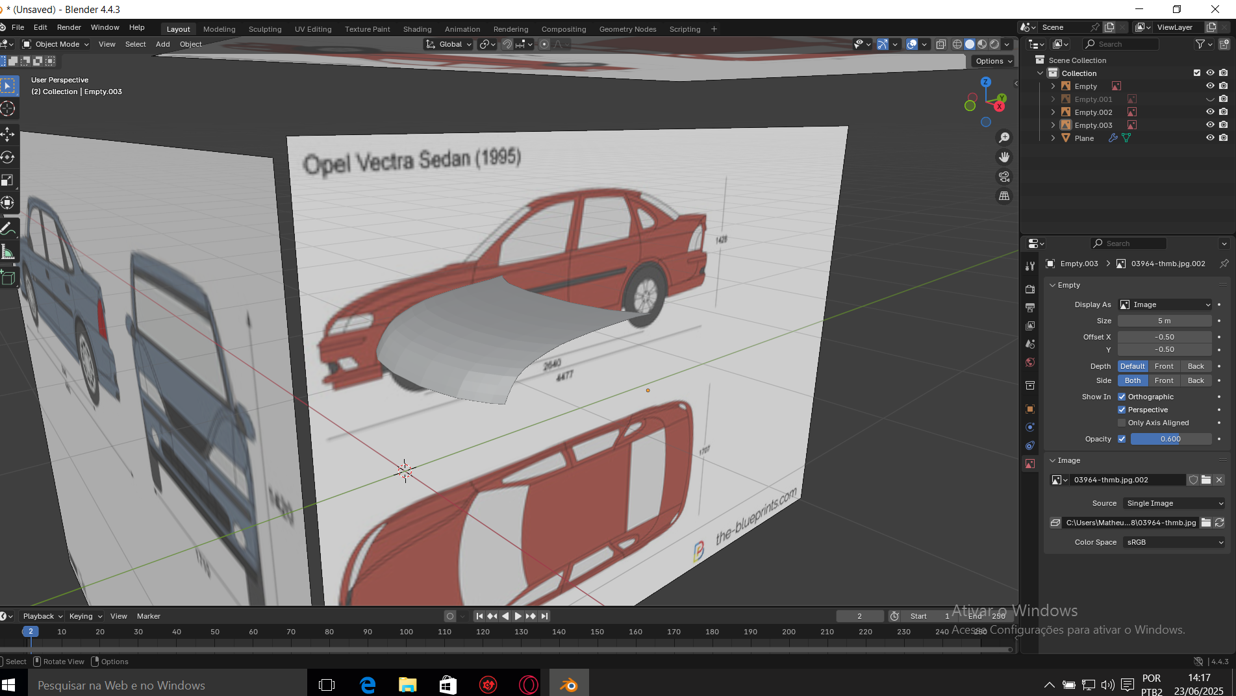Jump to the timeline end frame
The height and width of the screenshot is (696, 1236).
point(544,616)
